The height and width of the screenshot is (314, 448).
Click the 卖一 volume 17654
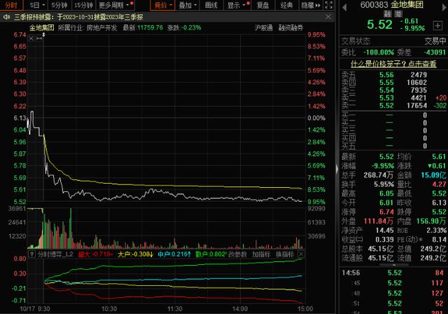tap(416, 106)
